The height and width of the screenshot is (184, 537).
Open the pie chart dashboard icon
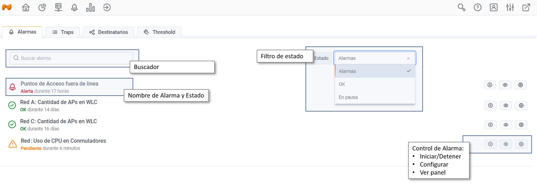(x=42, y=8)
